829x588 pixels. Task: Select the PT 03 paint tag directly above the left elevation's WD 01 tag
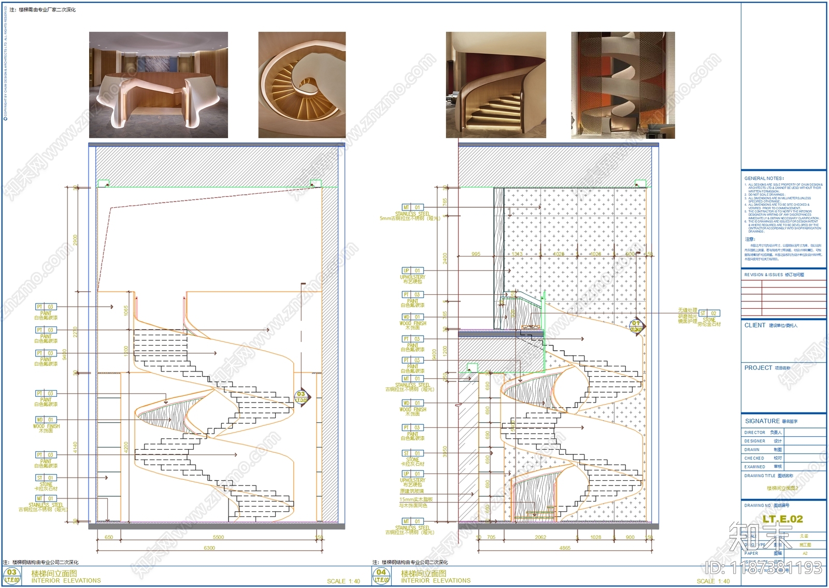[x=46, y=393]
